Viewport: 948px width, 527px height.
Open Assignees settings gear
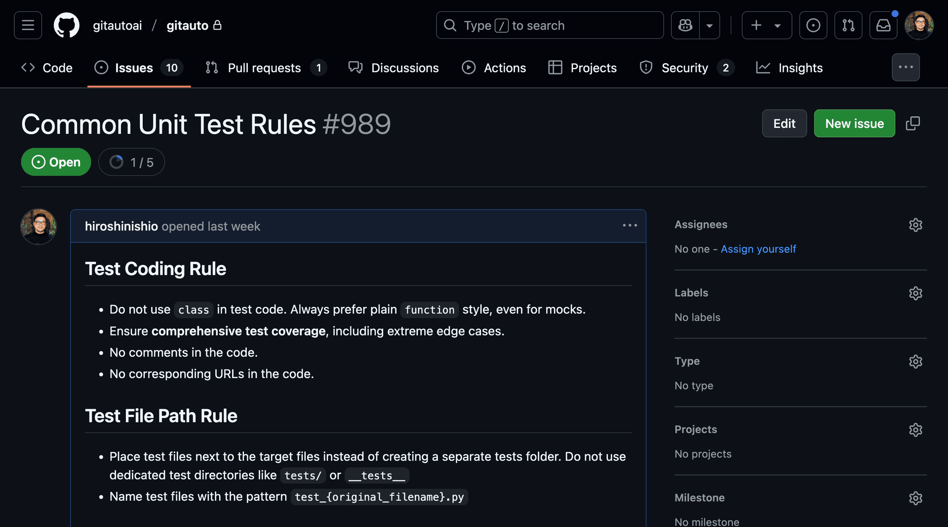point(915,225)
